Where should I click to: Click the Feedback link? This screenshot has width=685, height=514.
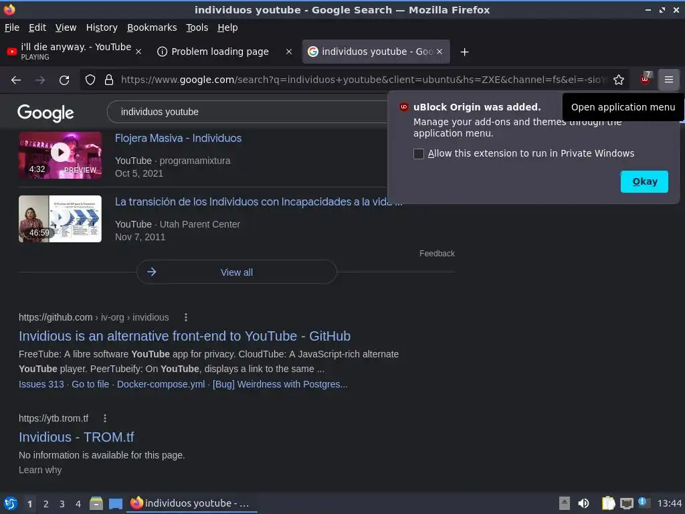(x=437, y=254)
